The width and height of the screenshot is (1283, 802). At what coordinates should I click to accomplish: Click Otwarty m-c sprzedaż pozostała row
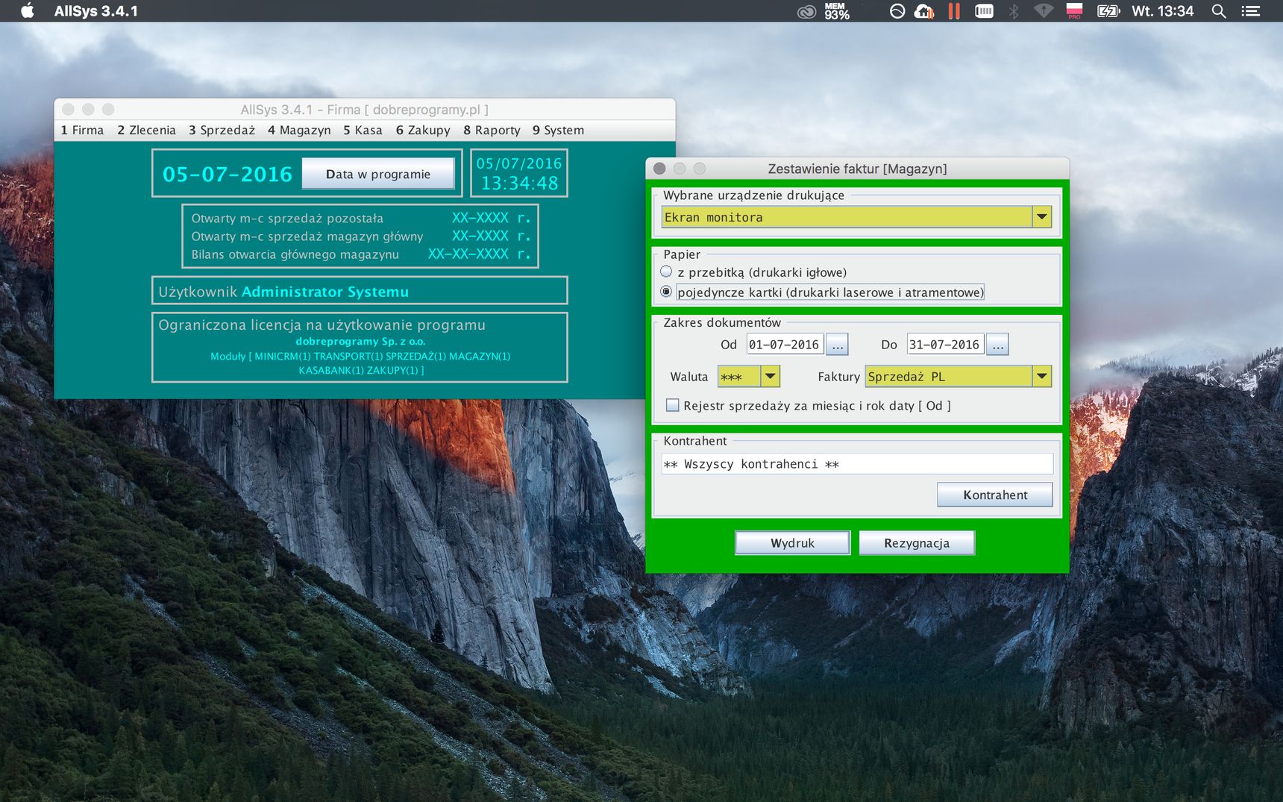point(361,219)
